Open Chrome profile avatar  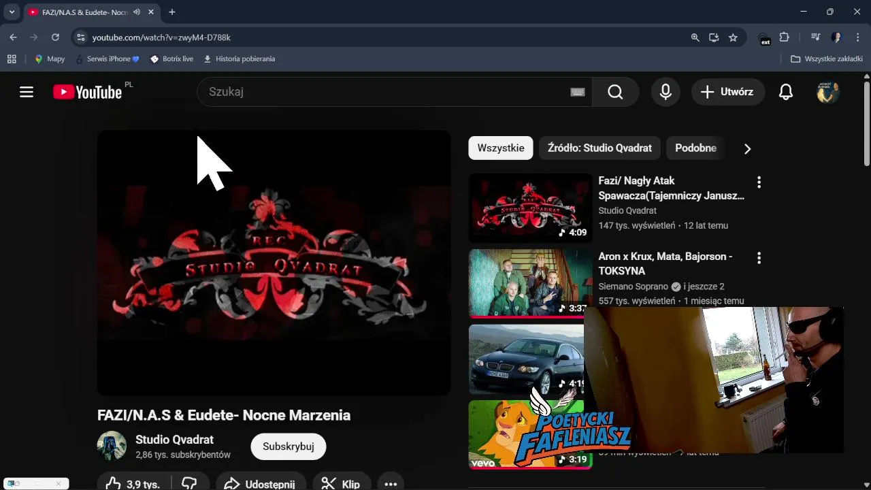[837, 37]
